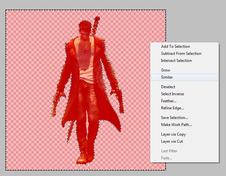This screenshot has height=176, width=226.
Task: Choose Select Inverse menu option
Action: click(x=184, y=94)
